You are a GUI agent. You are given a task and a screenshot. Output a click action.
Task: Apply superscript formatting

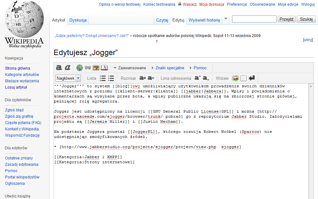click(x=198, y=78)
